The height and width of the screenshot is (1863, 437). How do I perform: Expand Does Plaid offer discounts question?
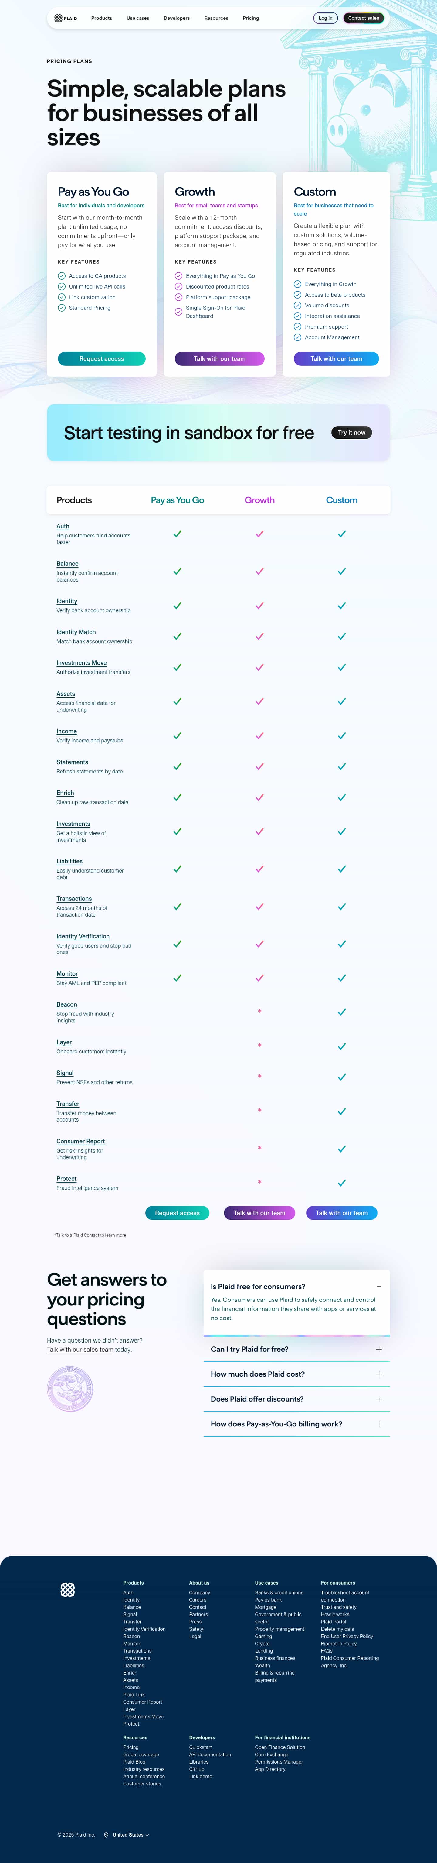pos(378,1399)
